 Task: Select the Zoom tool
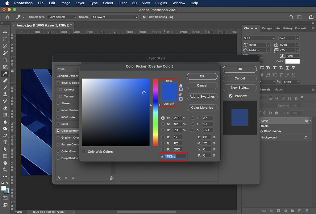(5, 170)
